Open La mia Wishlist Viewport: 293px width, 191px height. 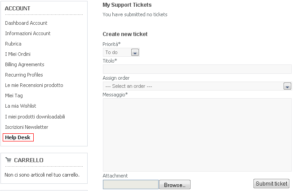click(21, 106)
